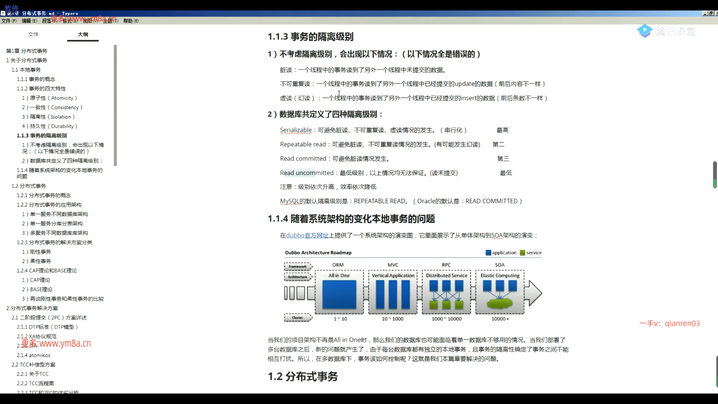
Task: Select the 大纲 outline tab
Action: pyautogui.click(x=83, y=34)
